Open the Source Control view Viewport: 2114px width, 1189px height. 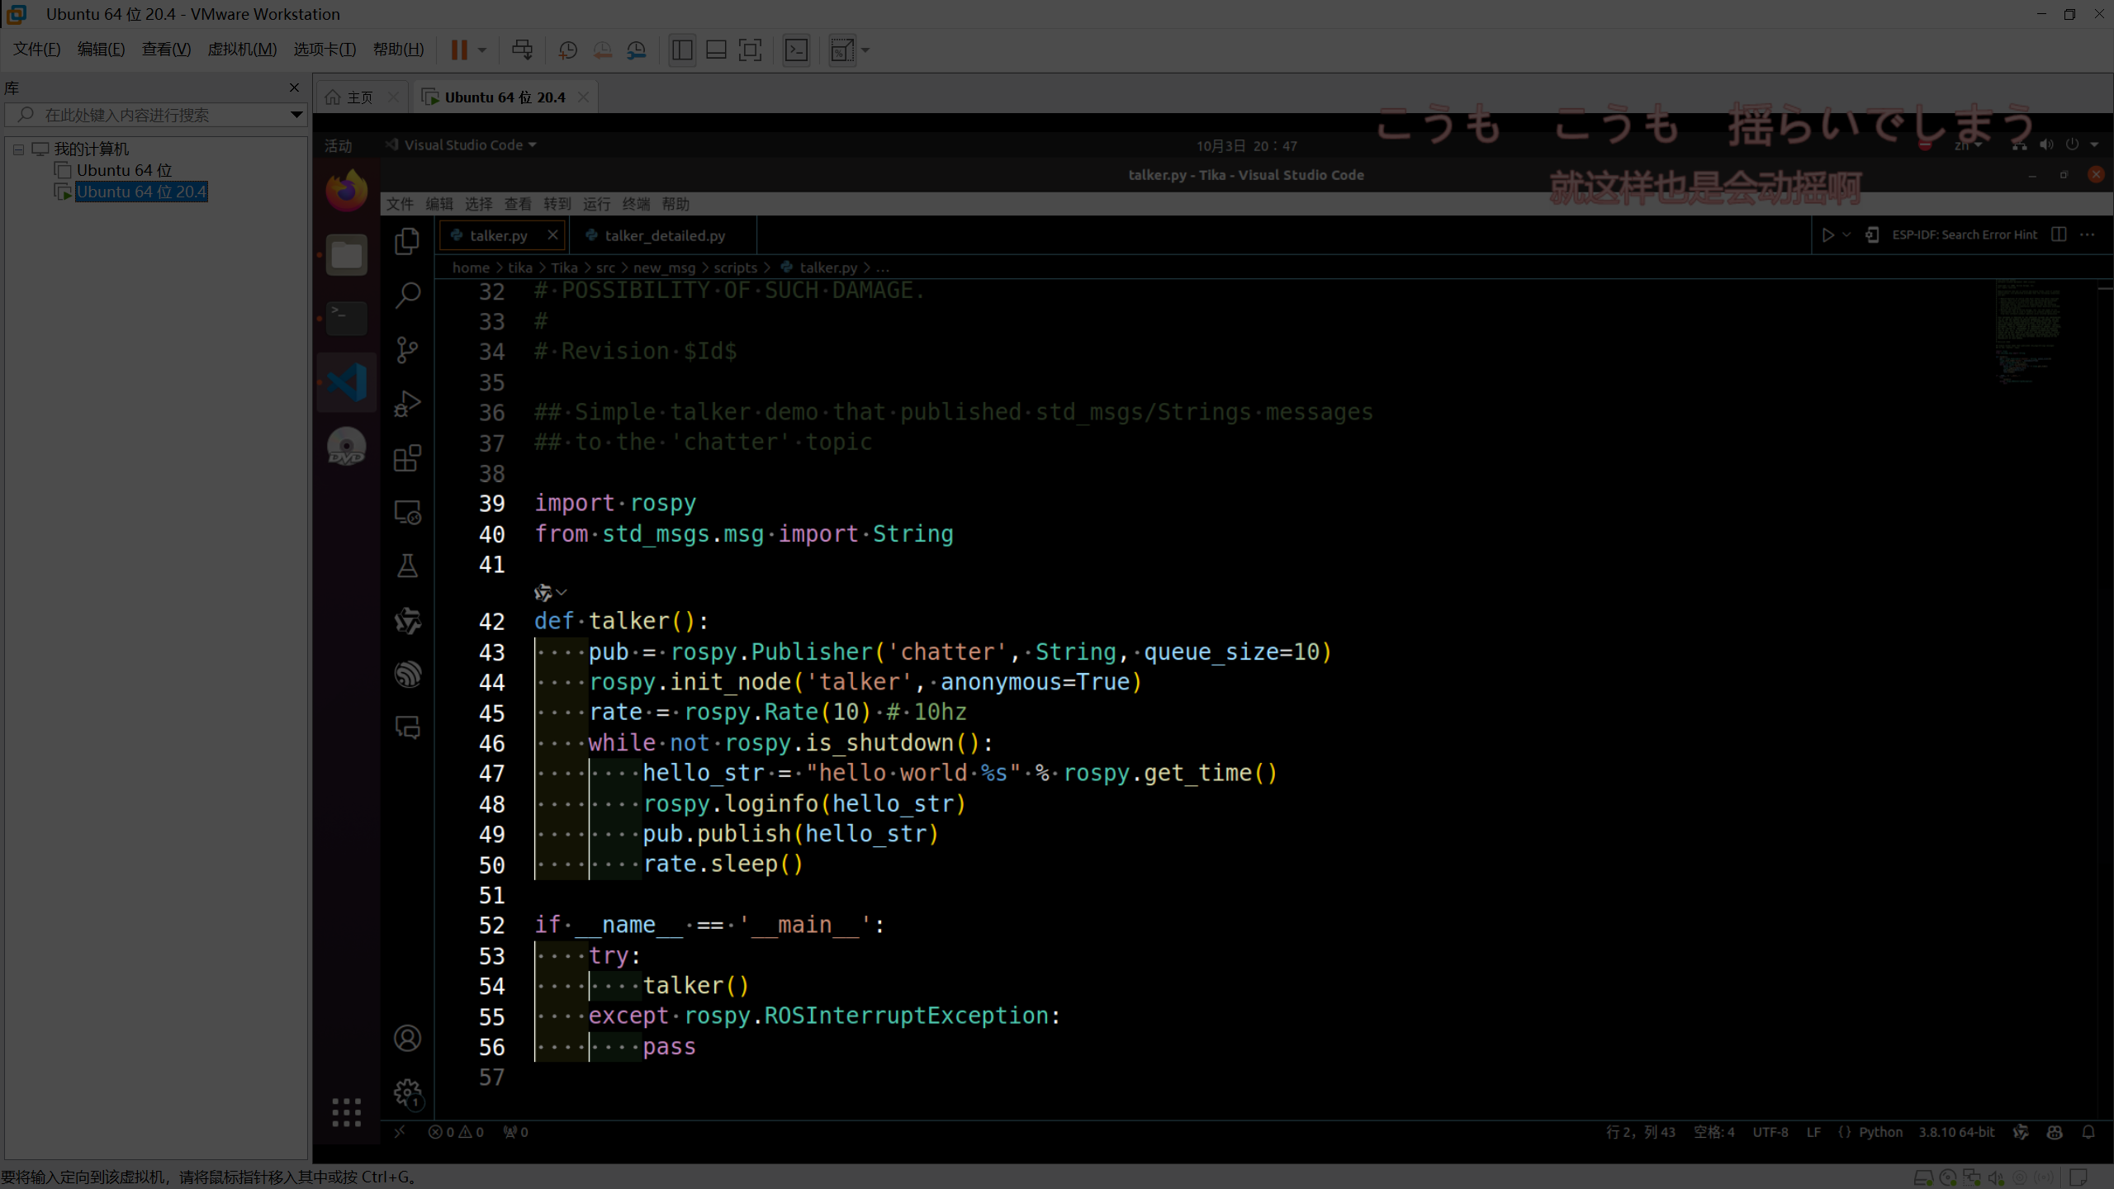pos(407,349)
